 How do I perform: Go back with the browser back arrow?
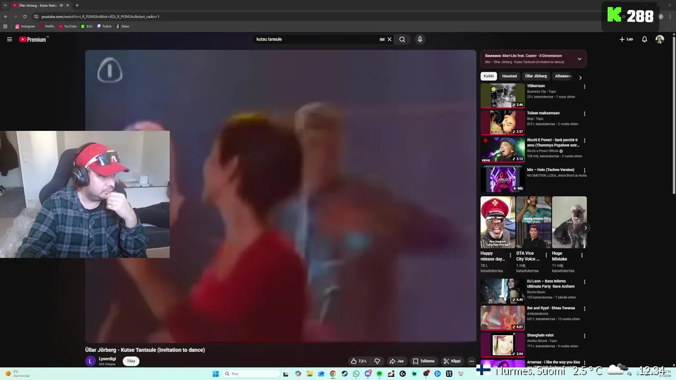tap(6, 16)
